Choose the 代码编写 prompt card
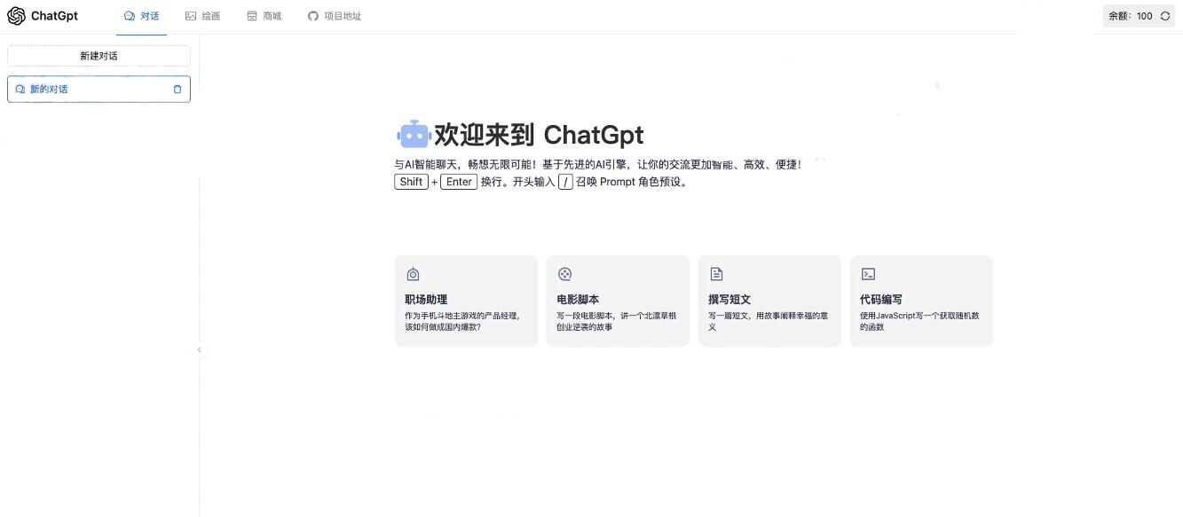Screen dimensions: 1183x517 pyautogui.click(x=921, y=302)
